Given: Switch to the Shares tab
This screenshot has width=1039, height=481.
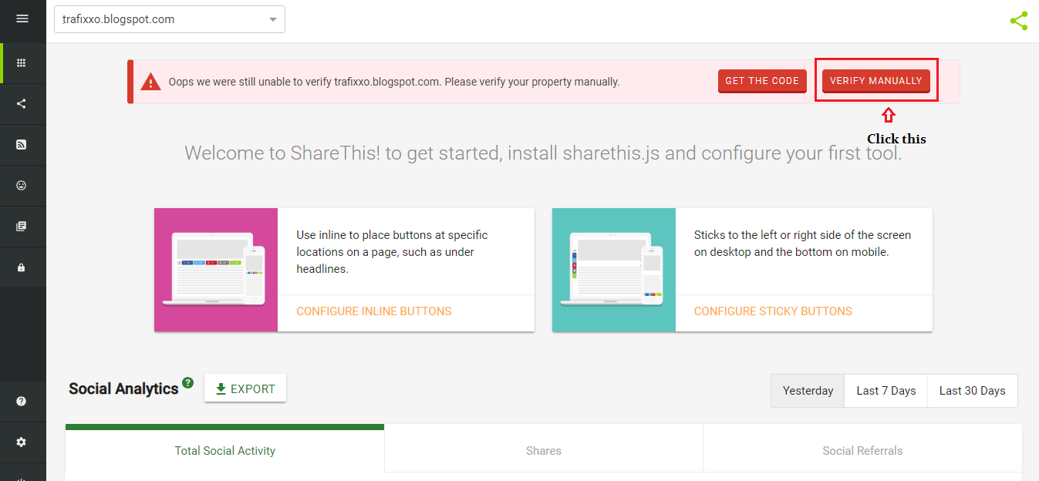Looking at the screenshot, I should pyautogui.click(x=543, y=450).
